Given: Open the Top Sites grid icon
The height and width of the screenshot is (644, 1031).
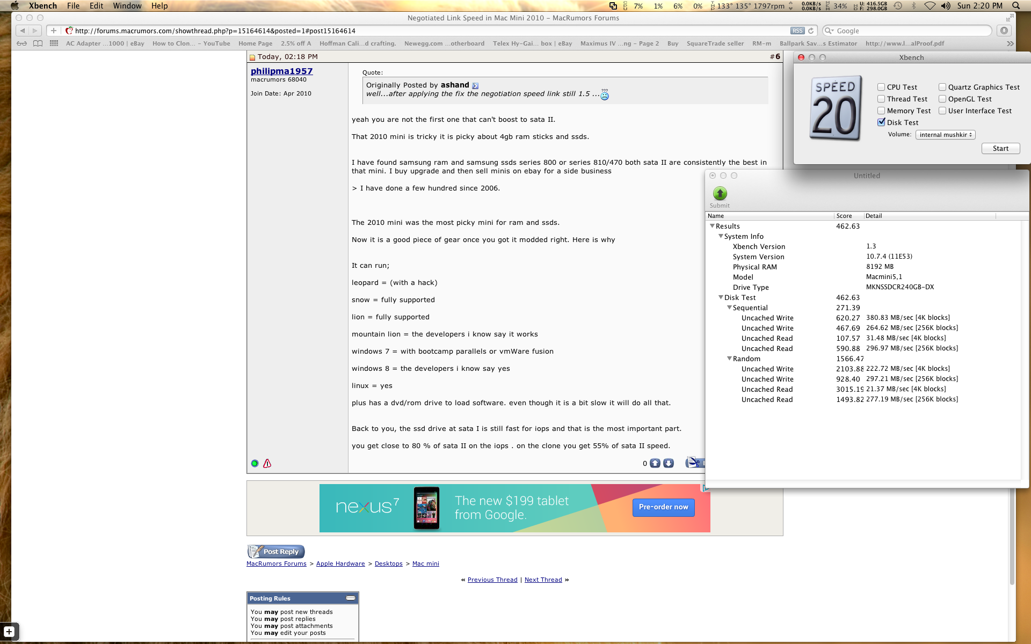Looking at the screenshot, I should coord(54,43).
